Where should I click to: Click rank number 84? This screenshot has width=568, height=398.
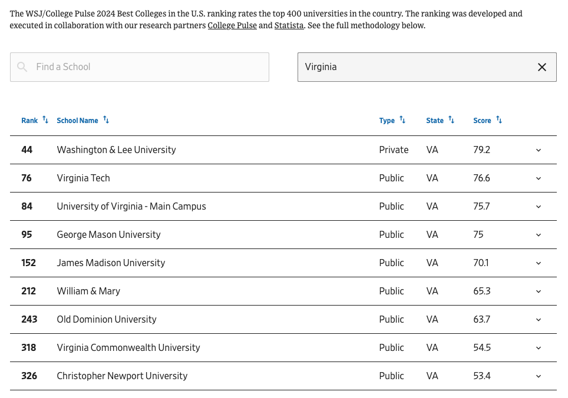(x=27, y=206)
